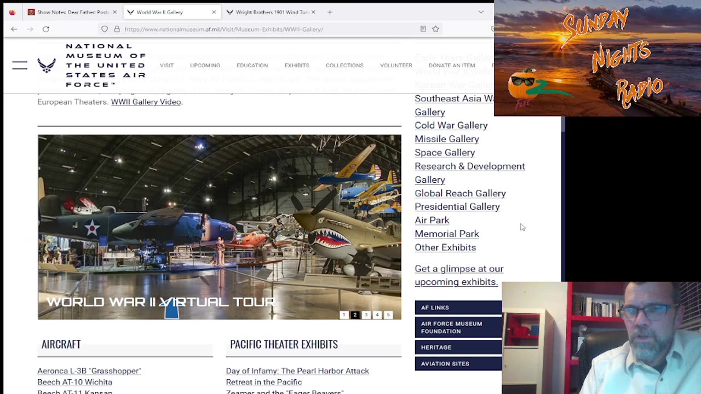This screenshot has height=394, width=701.
Task: Open the VOLUNTEER menu
Action: [x=396, y=66]
